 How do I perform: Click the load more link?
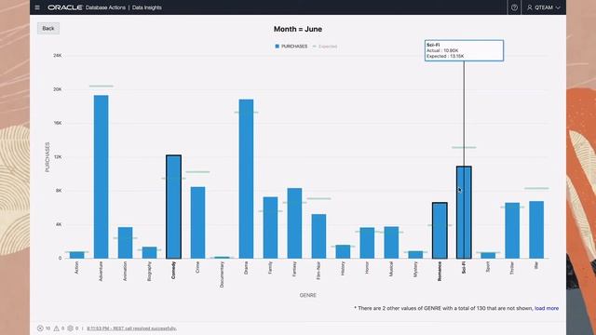(x=547, y=308)
